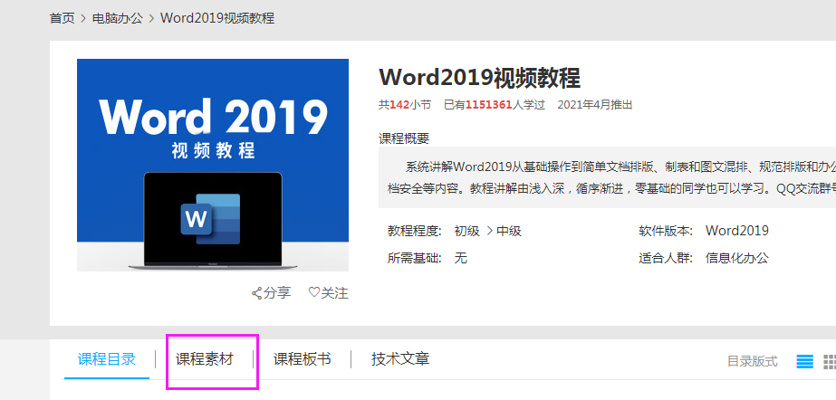Click the 目录版式 label
This screenshot has width=836, height=400.
(752, 361)
